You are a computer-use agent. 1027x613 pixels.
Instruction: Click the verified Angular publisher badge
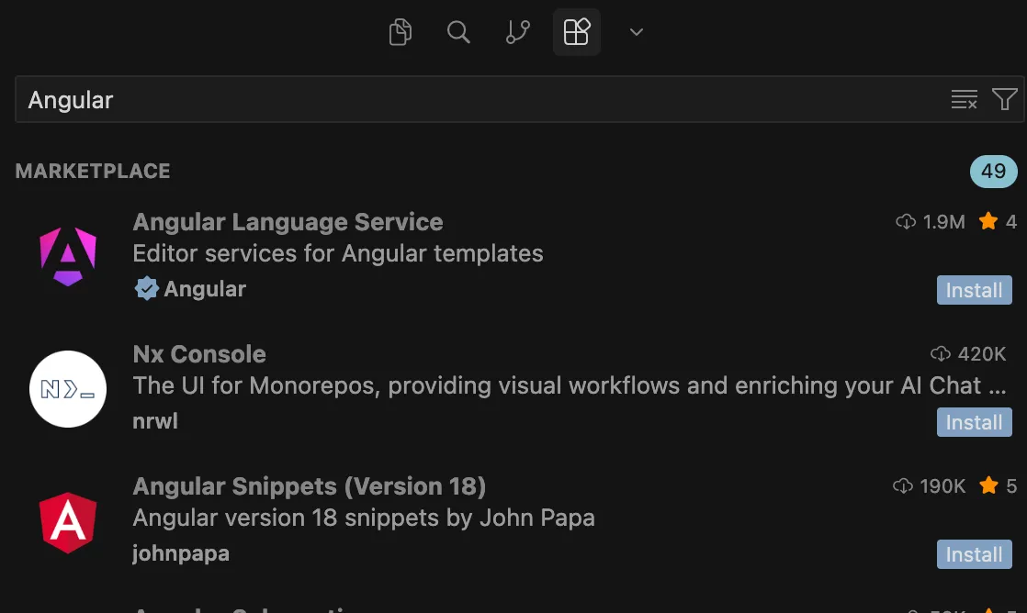[146, 289]
